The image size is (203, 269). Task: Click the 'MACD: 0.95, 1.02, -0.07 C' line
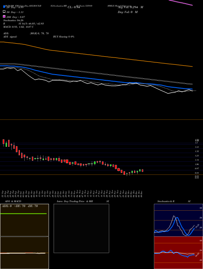18,27
